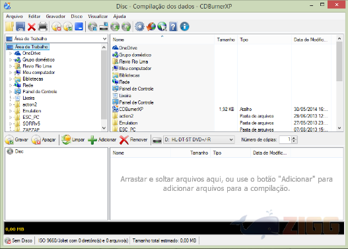This screenshot has width=348, height=249.
Task: Open a compilation with the yellow folder icon
Action: click(9, 26)
